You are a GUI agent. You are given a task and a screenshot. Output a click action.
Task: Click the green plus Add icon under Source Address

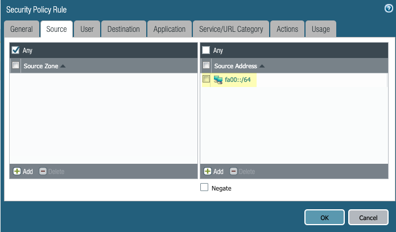pos(207,171)
